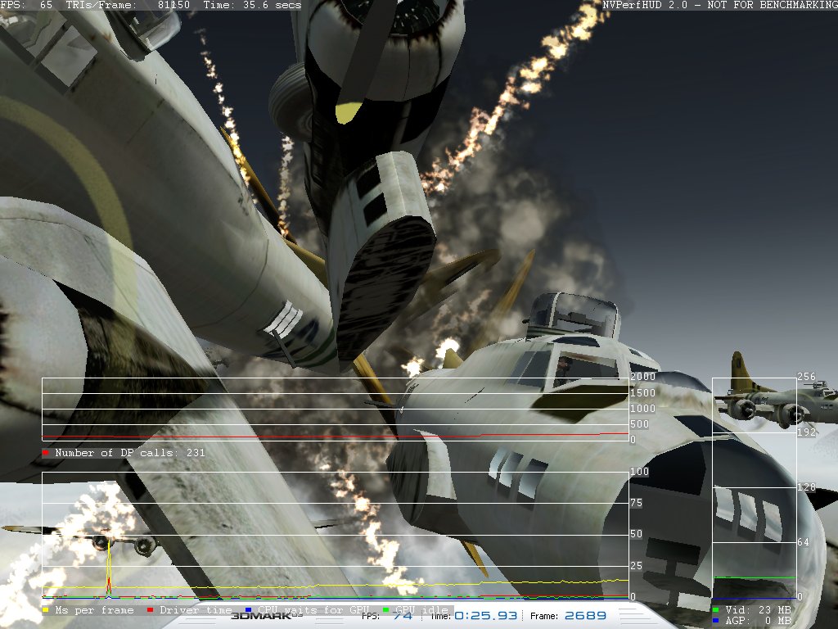Click the red Number of DP calls legend square
The height and width of the screenshot is (629, 838).
46,452
